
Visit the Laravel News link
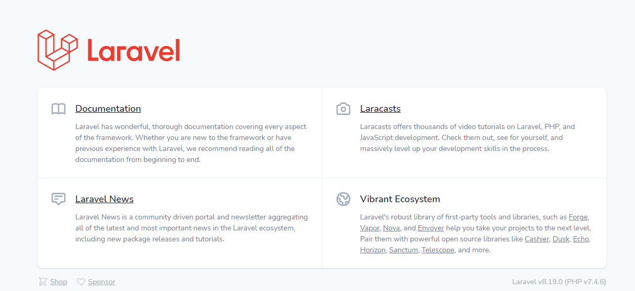[105, 199]
